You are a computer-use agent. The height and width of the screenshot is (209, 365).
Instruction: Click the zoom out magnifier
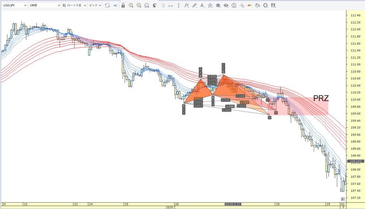pos(139,5)
